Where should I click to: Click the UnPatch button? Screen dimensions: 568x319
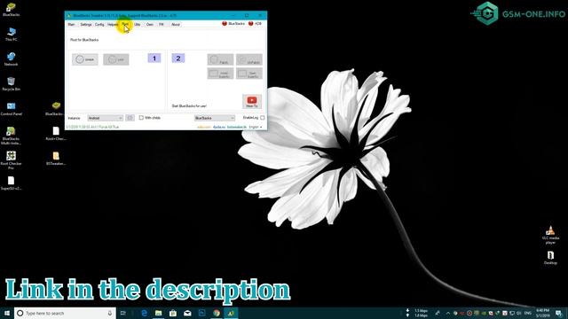click(249, 59)
